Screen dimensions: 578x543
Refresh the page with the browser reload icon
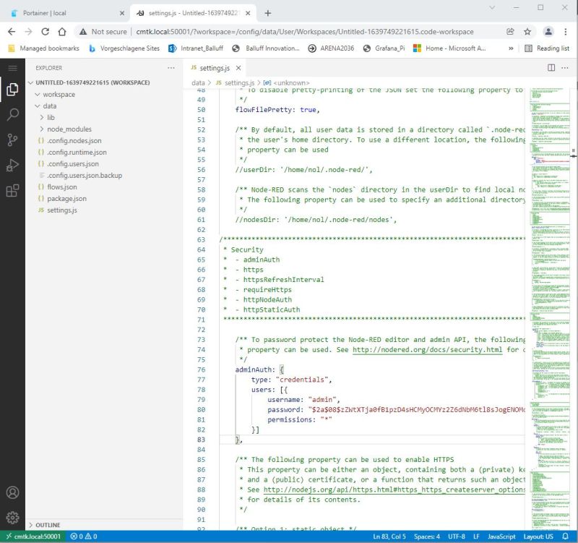pos(46,32)
